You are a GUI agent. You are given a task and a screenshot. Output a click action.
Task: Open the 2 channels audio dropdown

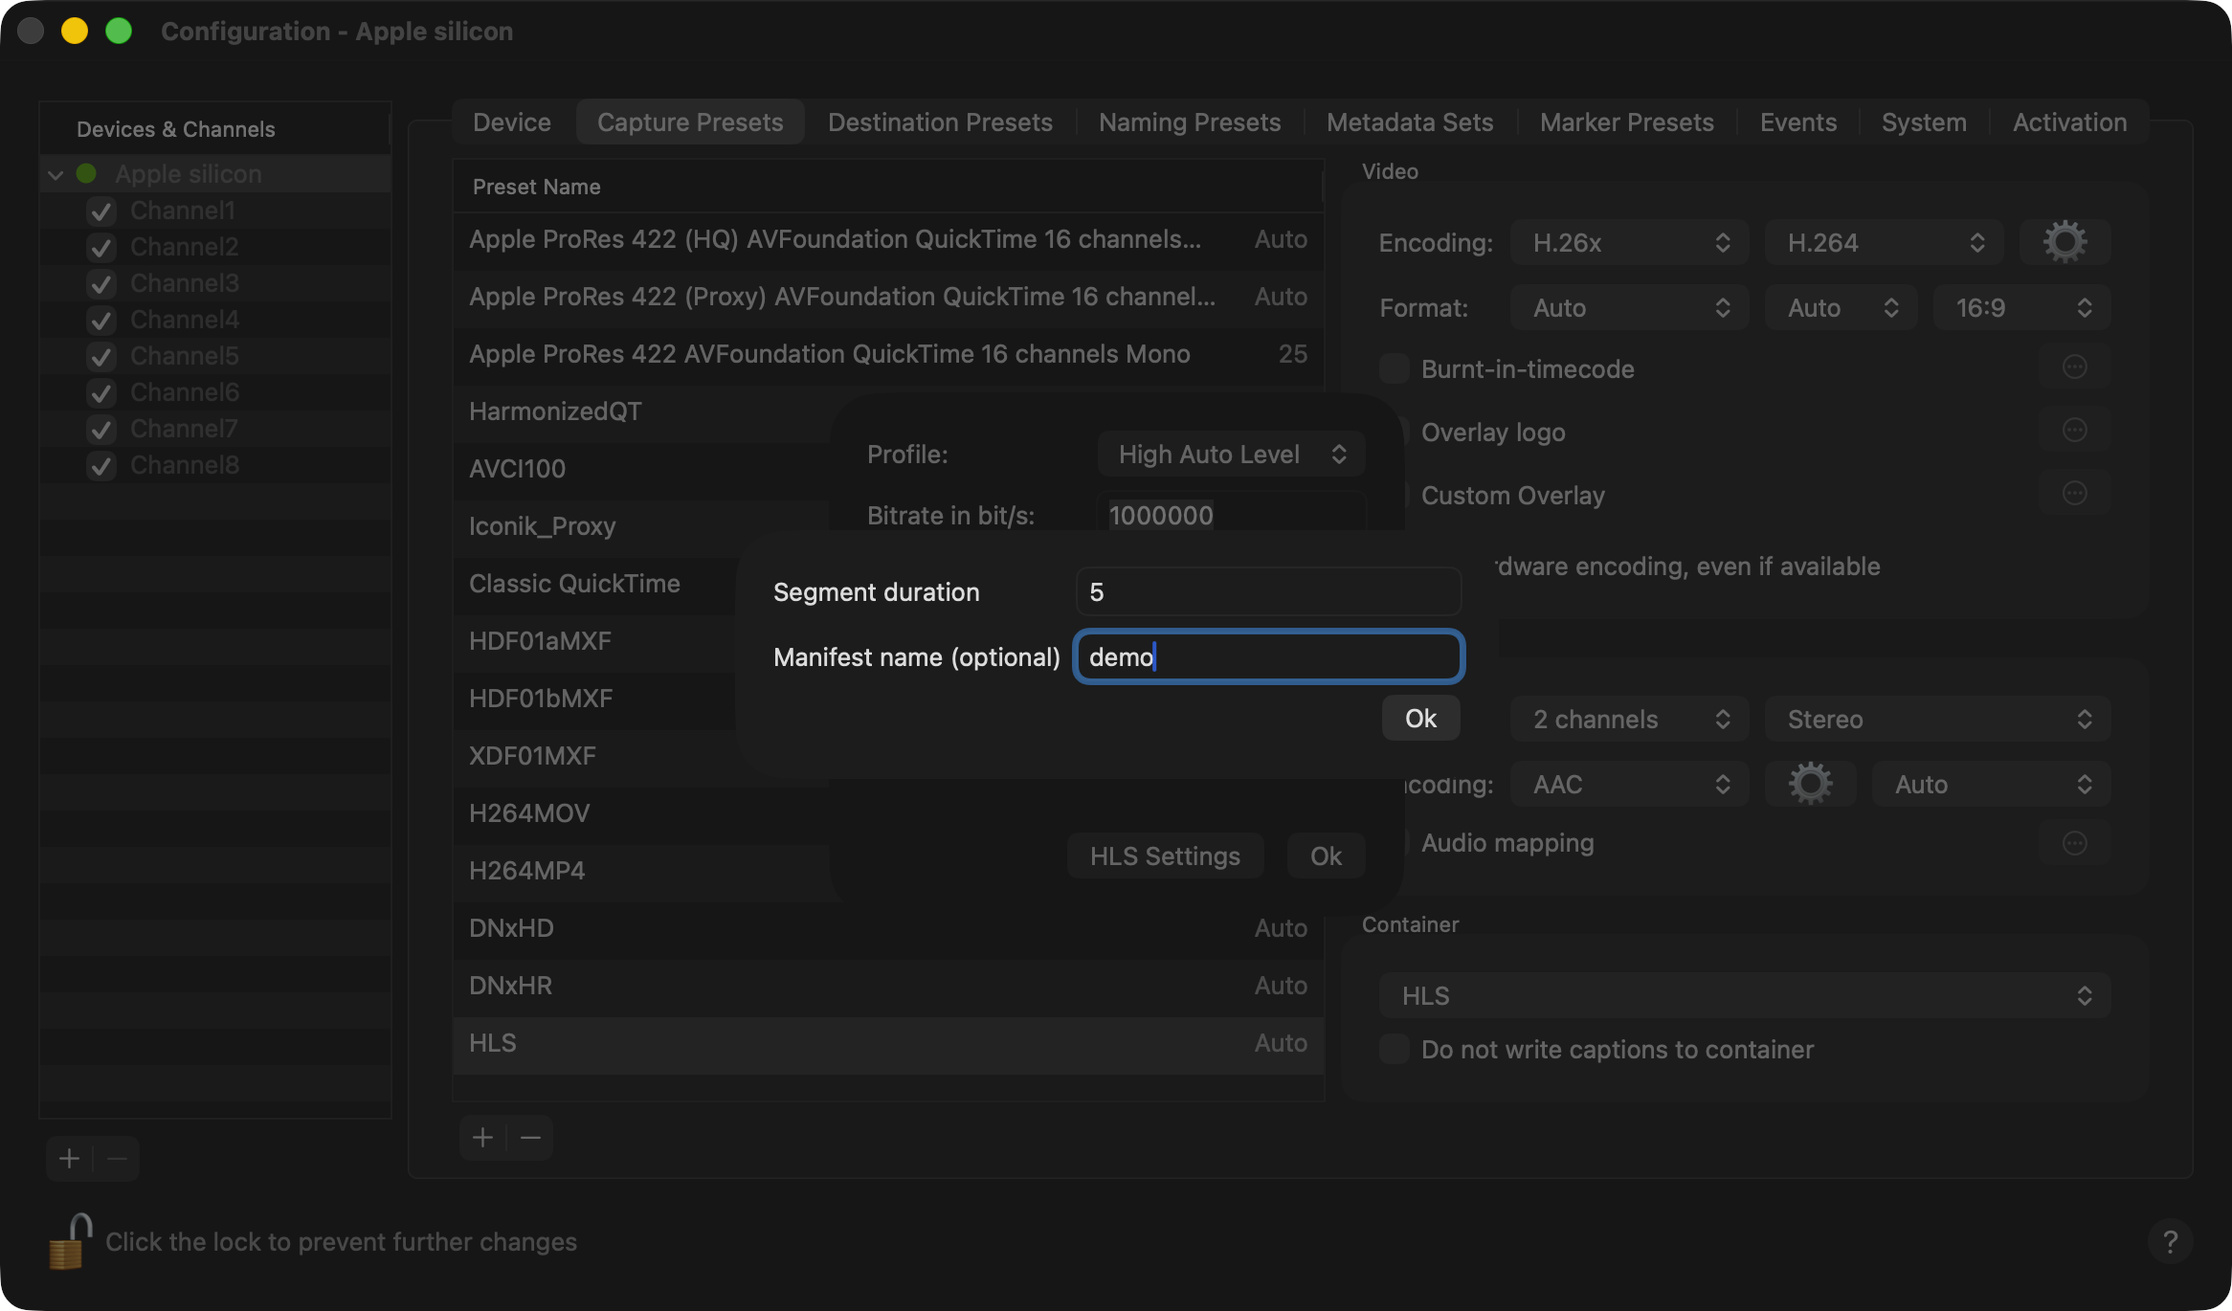point(1630,719)
